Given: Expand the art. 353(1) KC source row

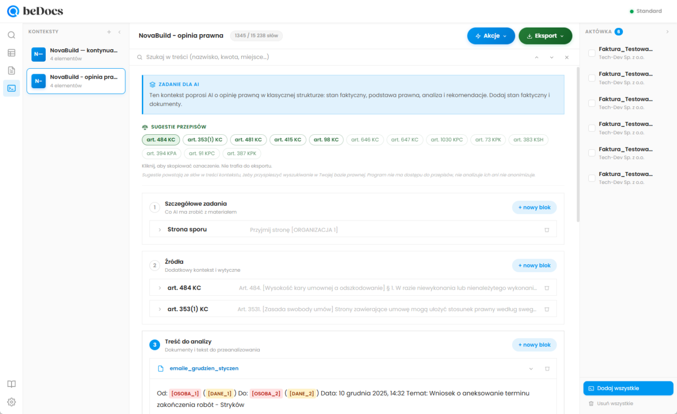Looking at the screenshot, I should (160, 309).
